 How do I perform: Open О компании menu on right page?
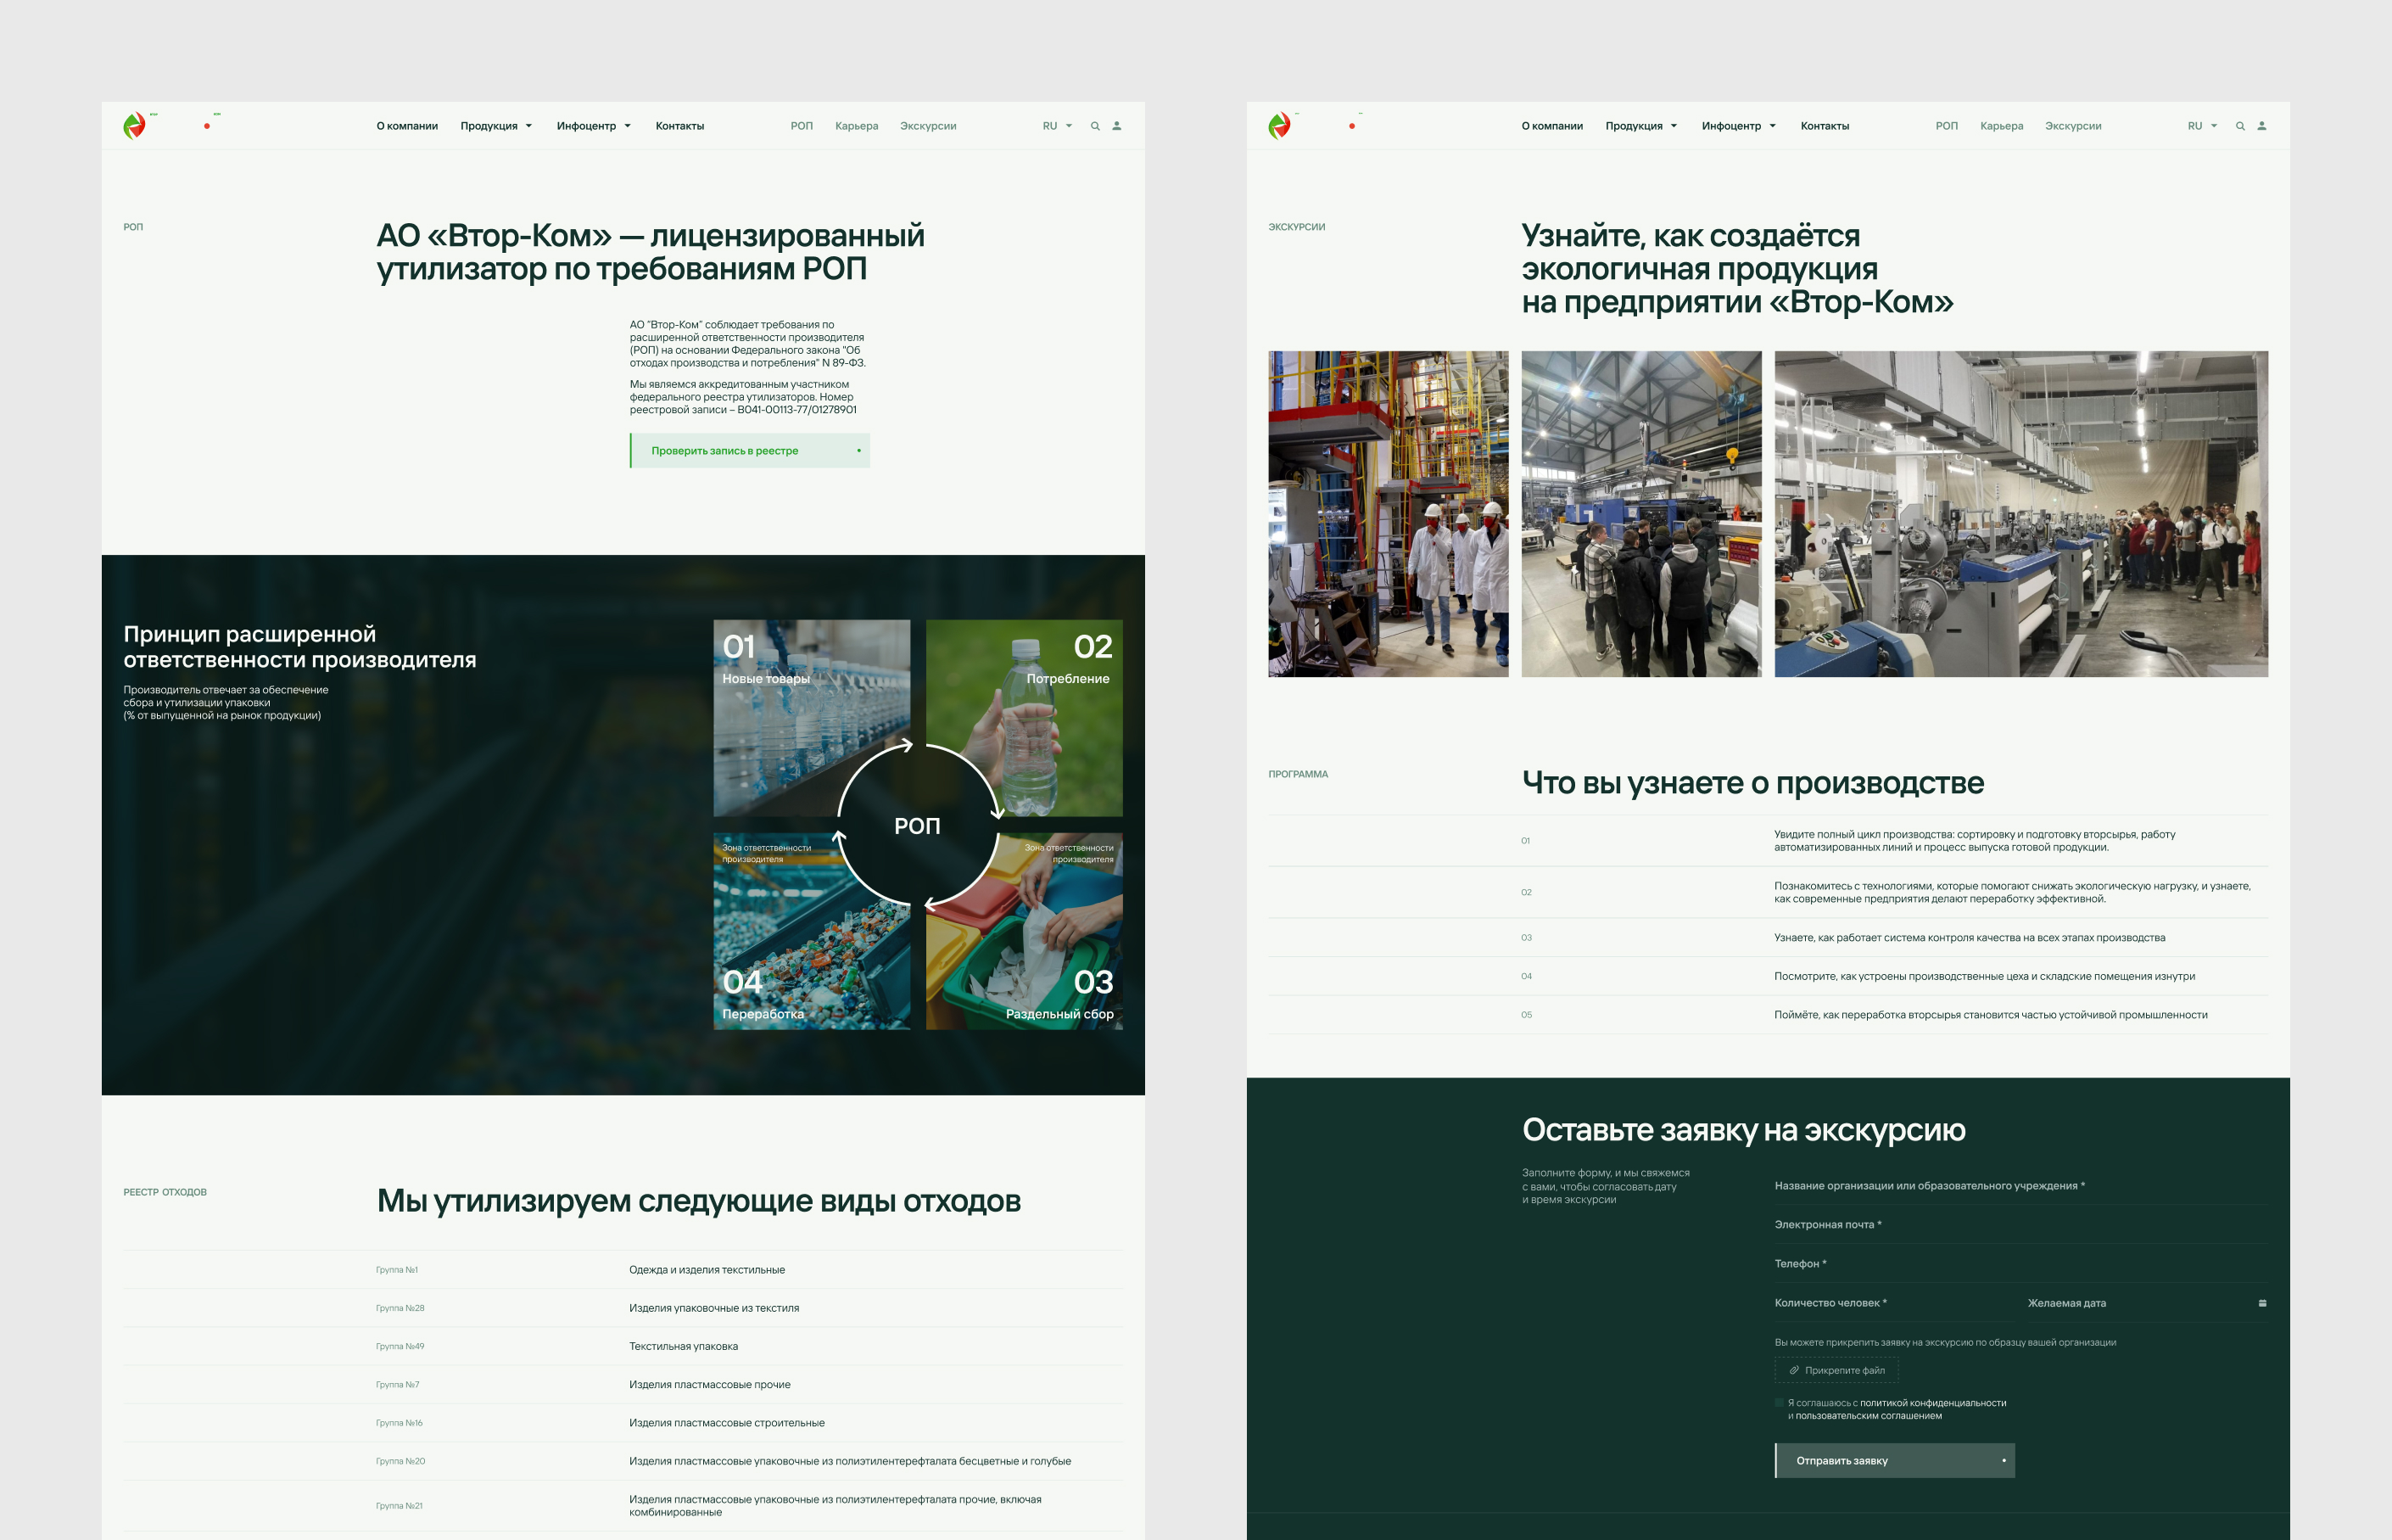[1552, 126]
